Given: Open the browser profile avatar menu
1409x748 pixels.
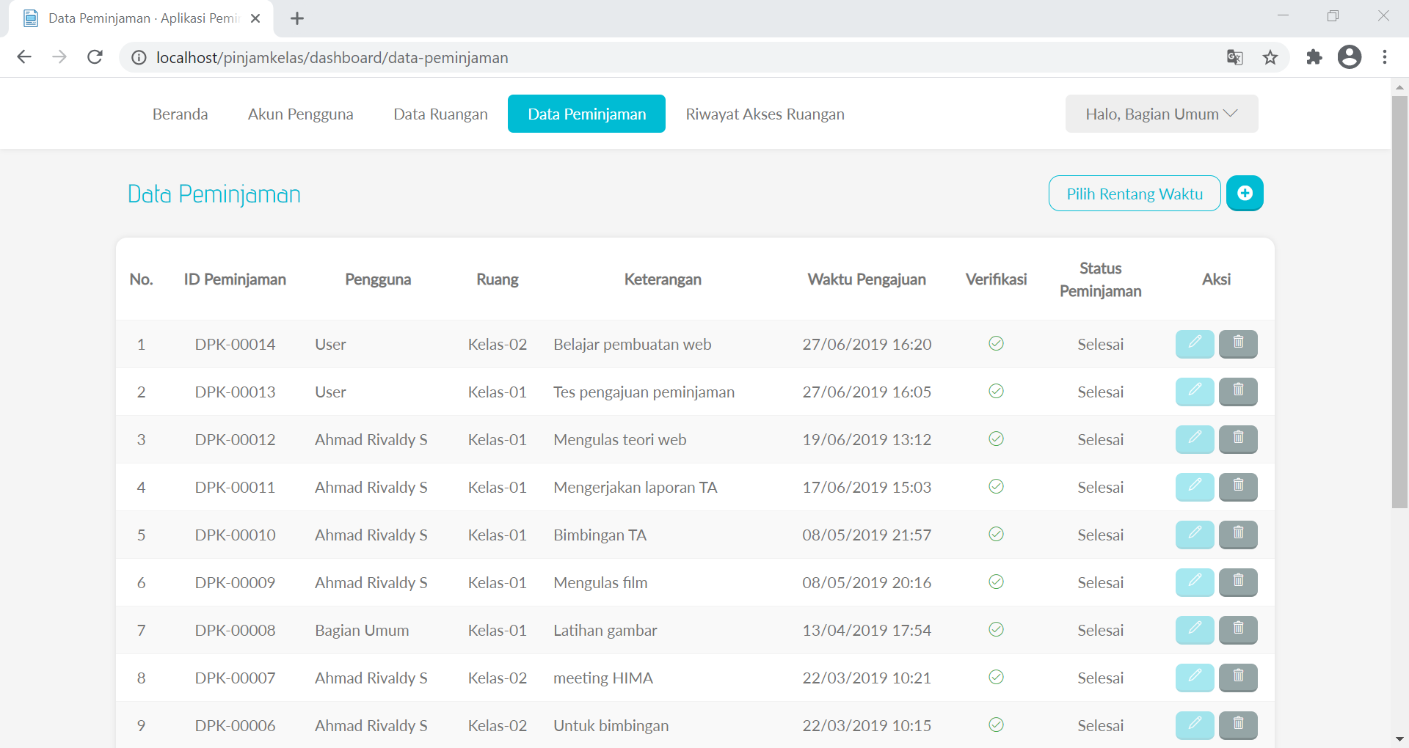Looking at the screenshot, I should pyautogui.click(x=1350, y=57).
